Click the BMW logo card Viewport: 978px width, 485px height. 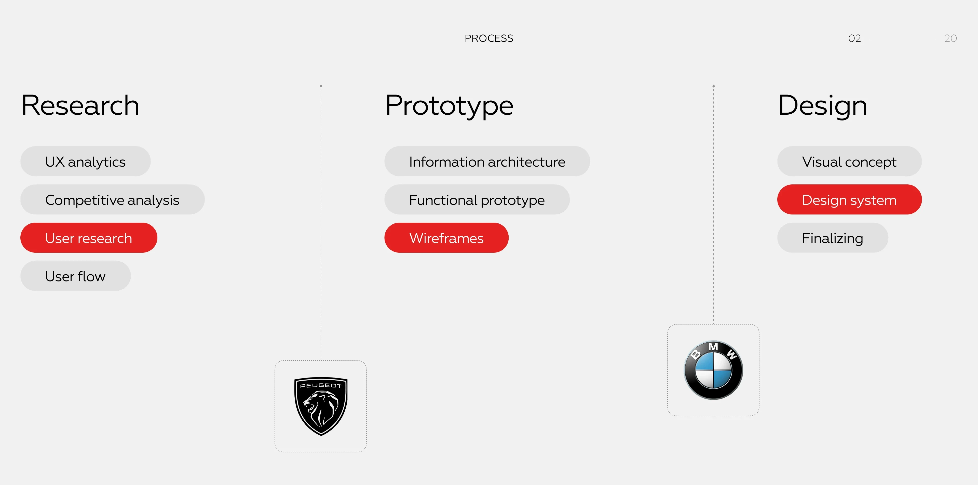pyautogui.click(x=713, y=370)
